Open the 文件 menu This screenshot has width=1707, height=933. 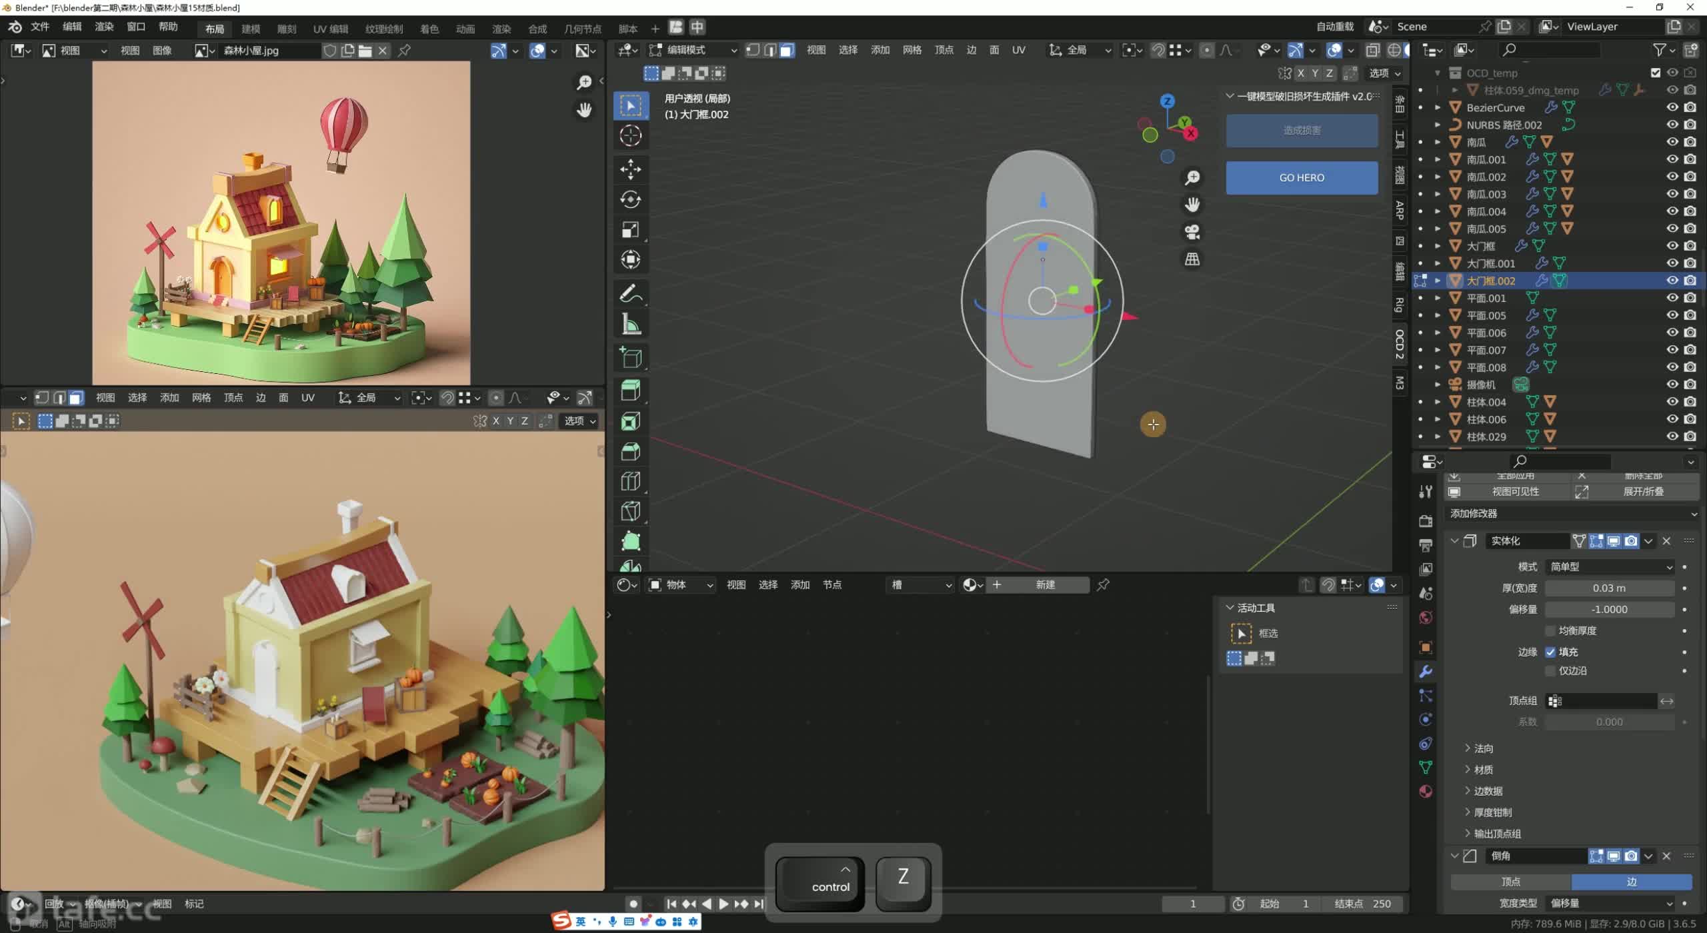coord(40,27)
